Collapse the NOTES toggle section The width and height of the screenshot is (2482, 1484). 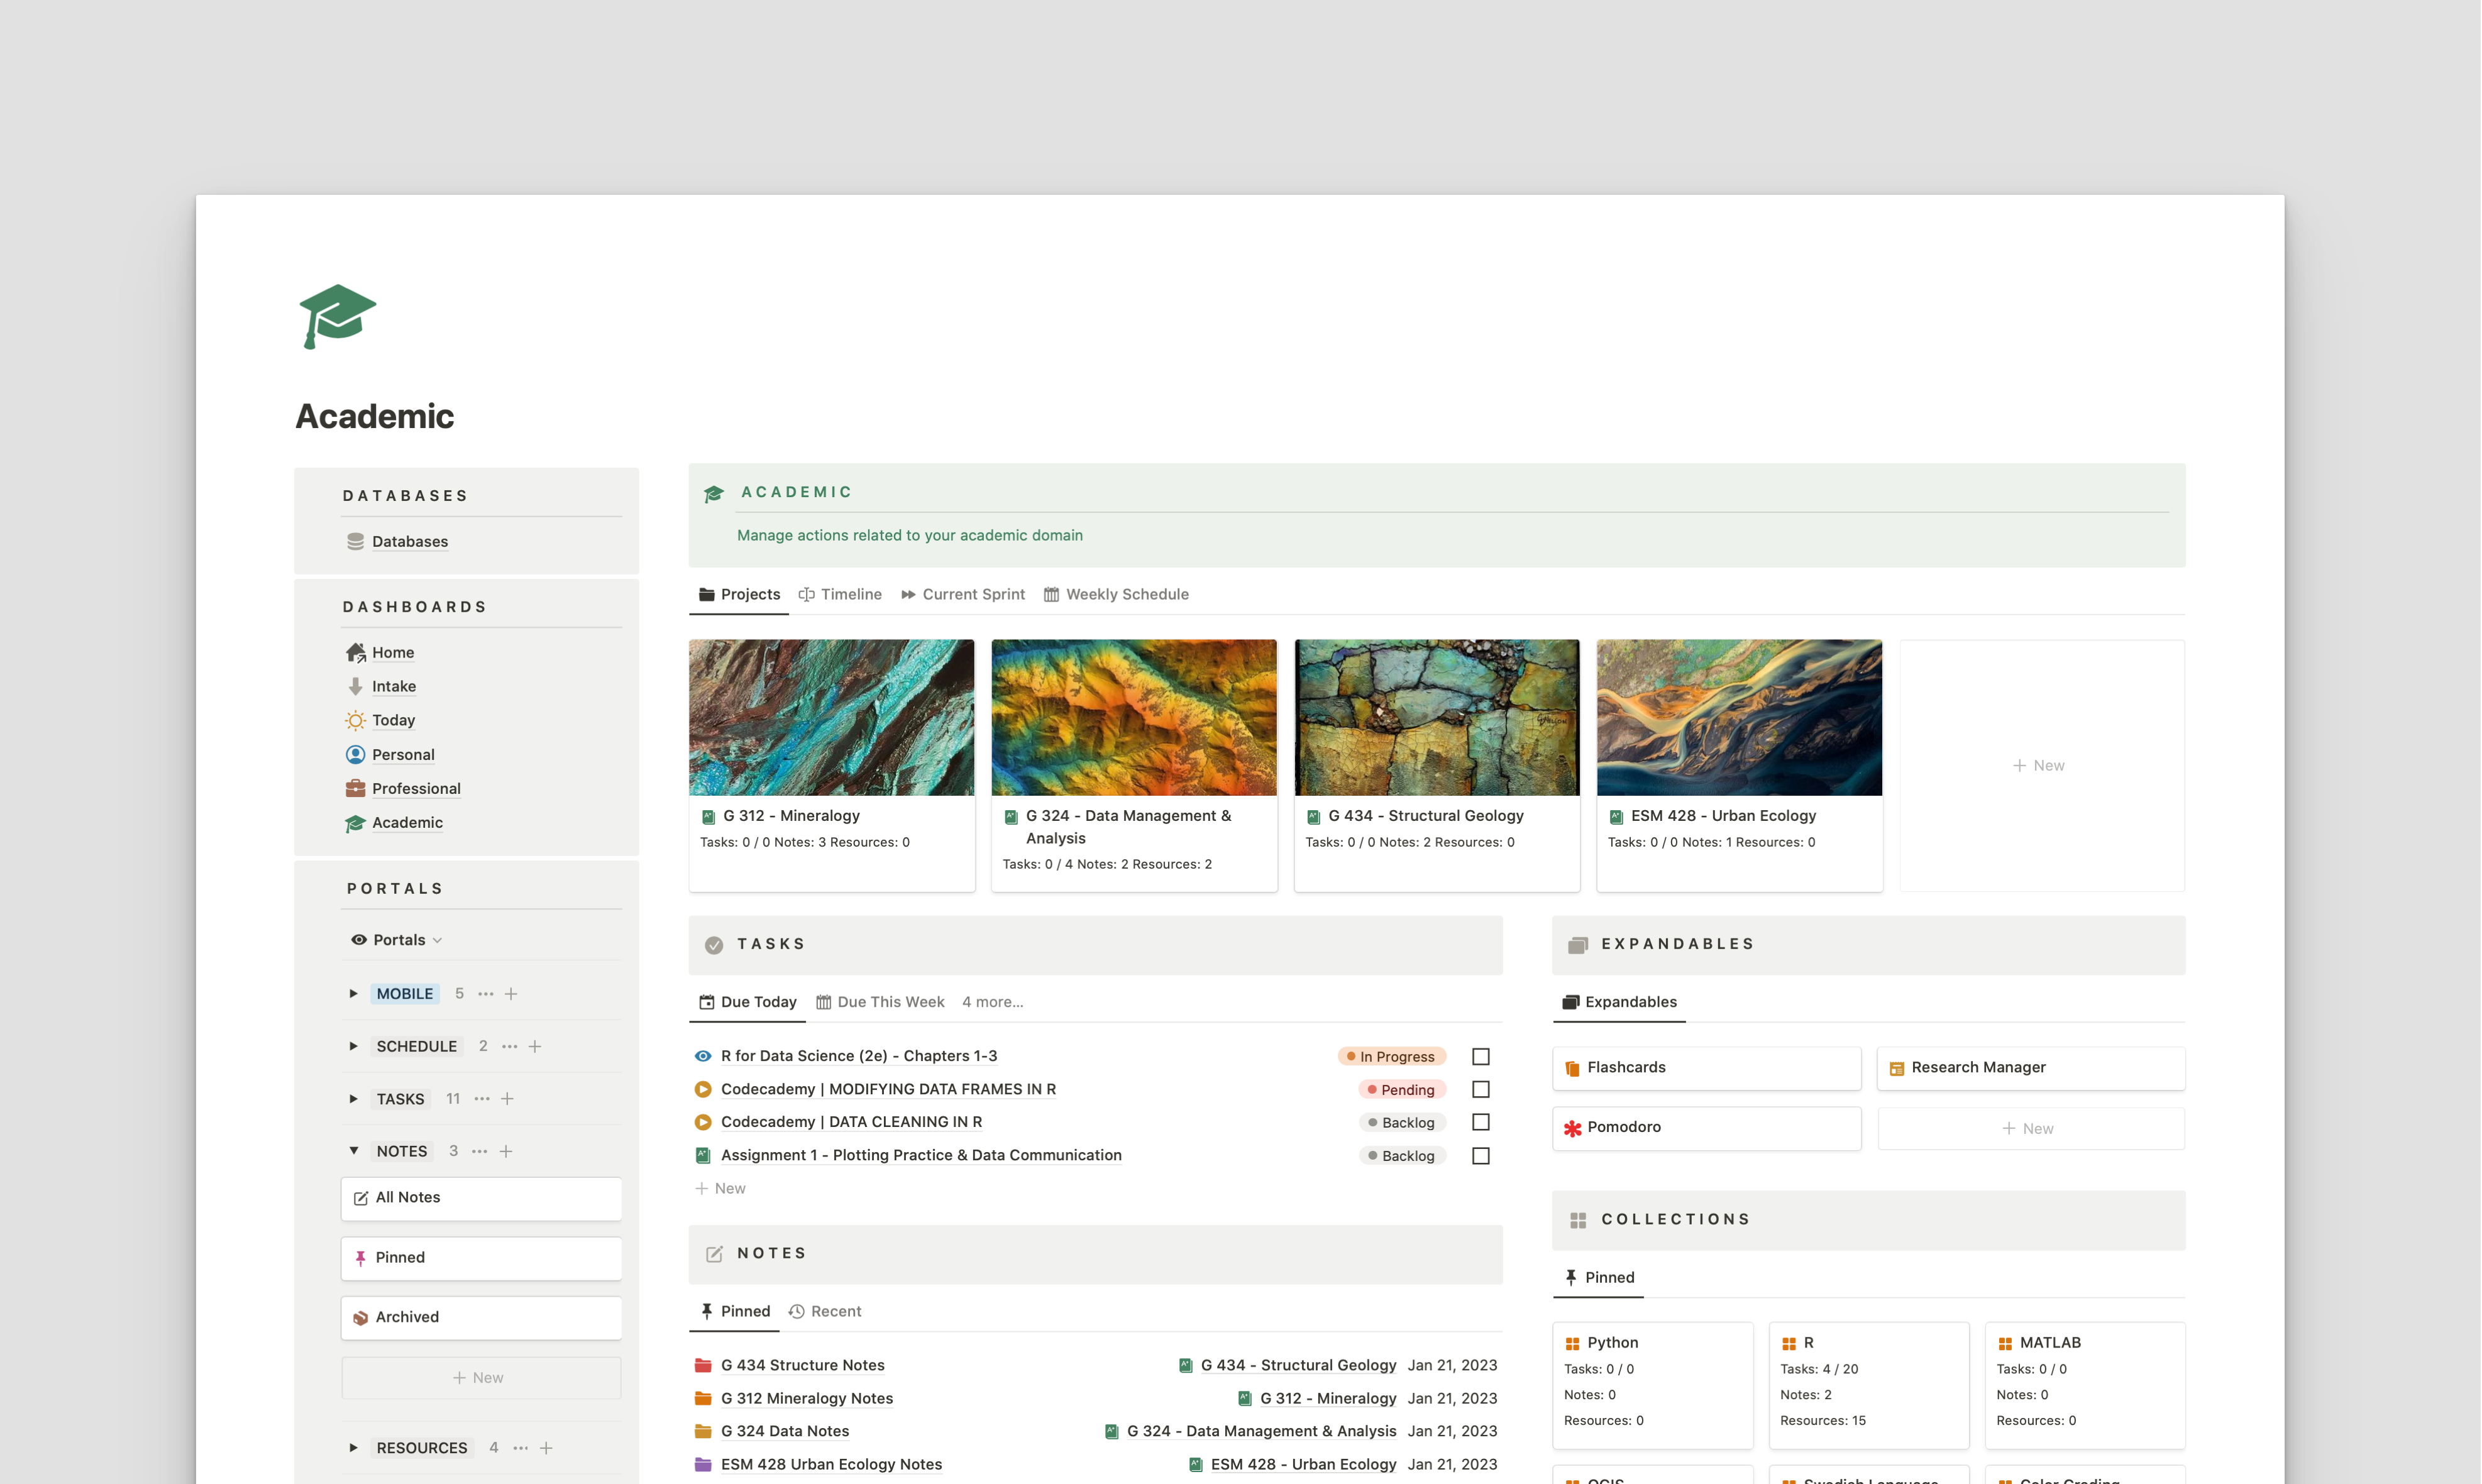[353, 1151]
